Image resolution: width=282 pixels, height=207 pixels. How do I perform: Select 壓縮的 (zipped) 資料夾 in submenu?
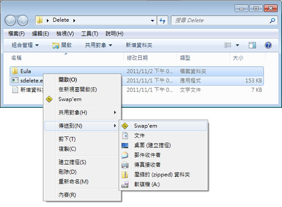(x=163, y=175)
